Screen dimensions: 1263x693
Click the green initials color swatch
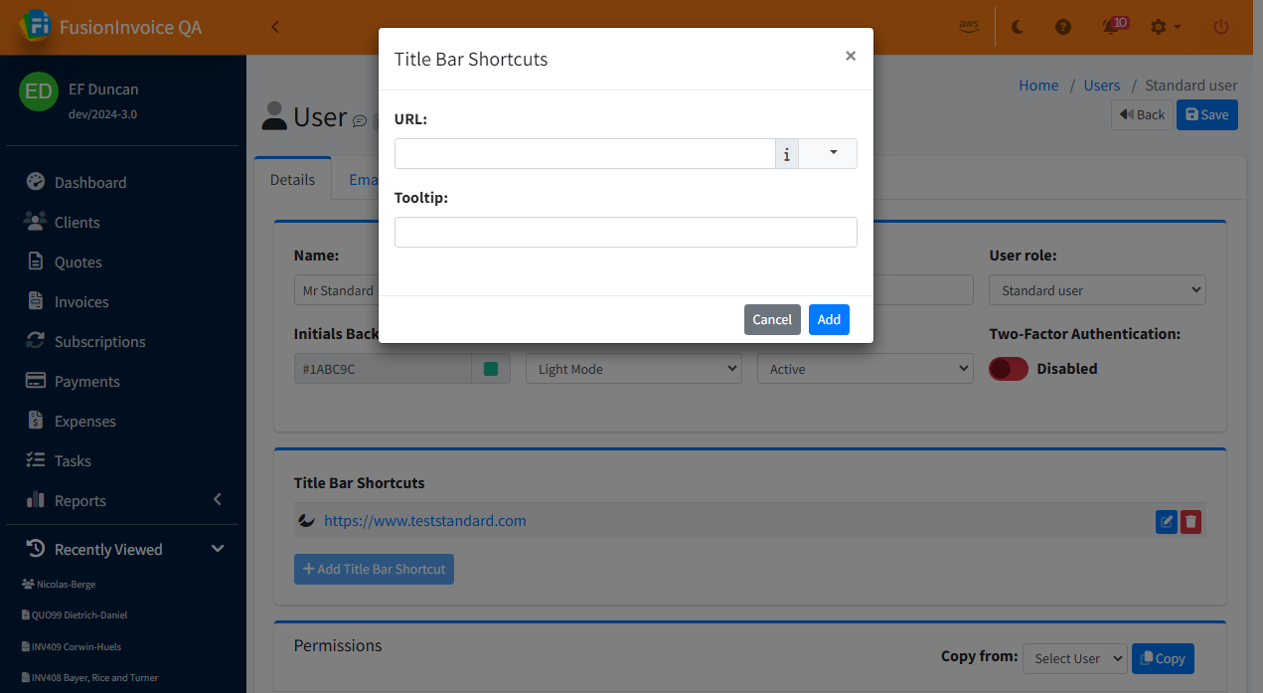point(490,369)
